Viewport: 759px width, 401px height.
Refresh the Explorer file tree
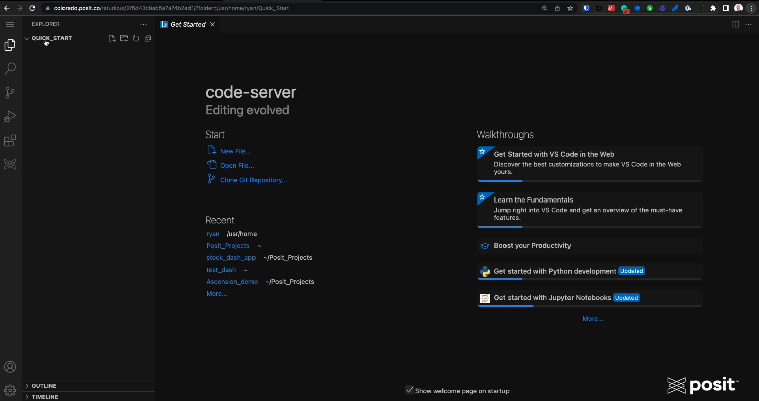pos(136,38)
